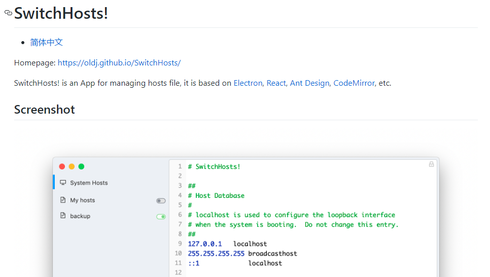Click the red close dot in screenshot

[62, 166]
